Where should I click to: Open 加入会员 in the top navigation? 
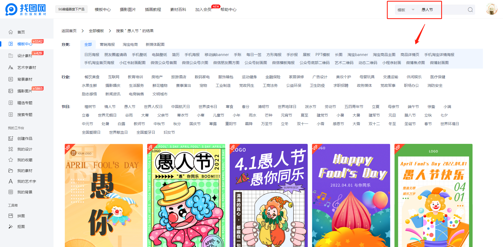[203, 10]
